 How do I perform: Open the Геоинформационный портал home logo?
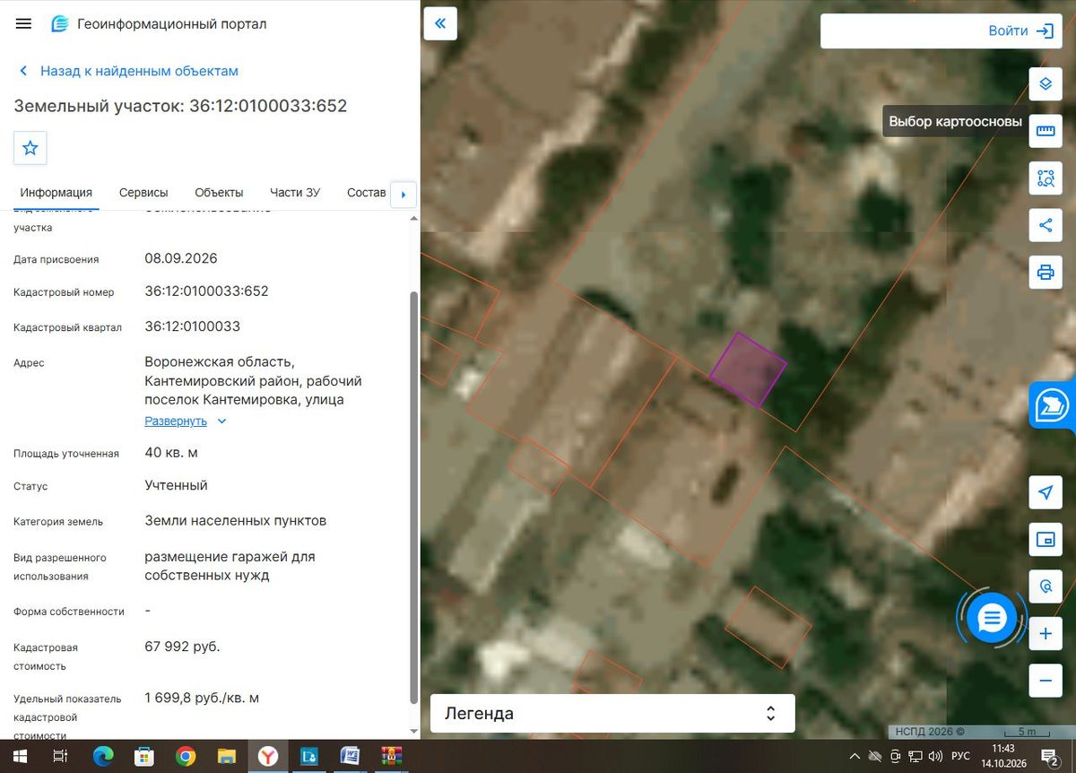coord(159,24)
